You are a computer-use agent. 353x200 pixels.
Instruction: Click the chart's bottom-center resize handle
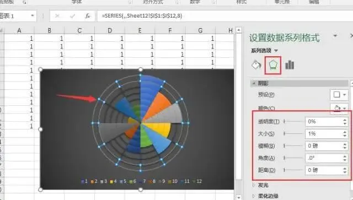pyautogui.click(x=141, y=190)
